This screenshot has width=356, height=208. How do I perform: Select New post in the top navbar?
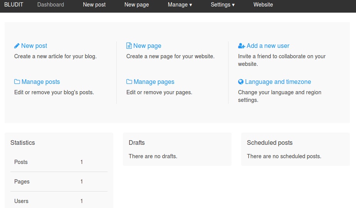(94, 5)
